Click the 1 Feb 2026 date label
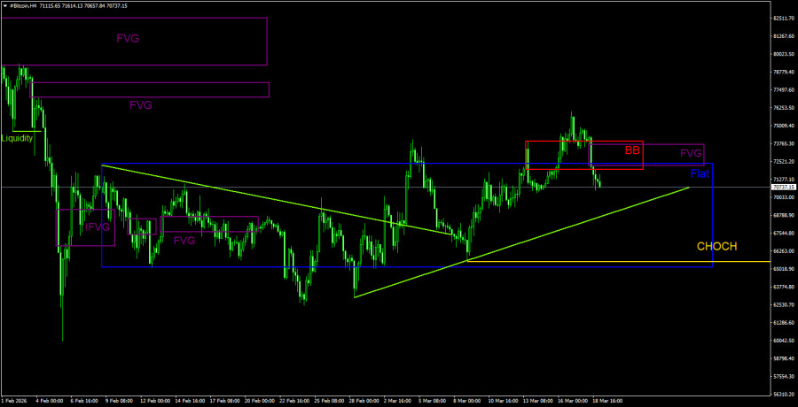The height and width of the screenshot is (407, 798). coord(12,401)
